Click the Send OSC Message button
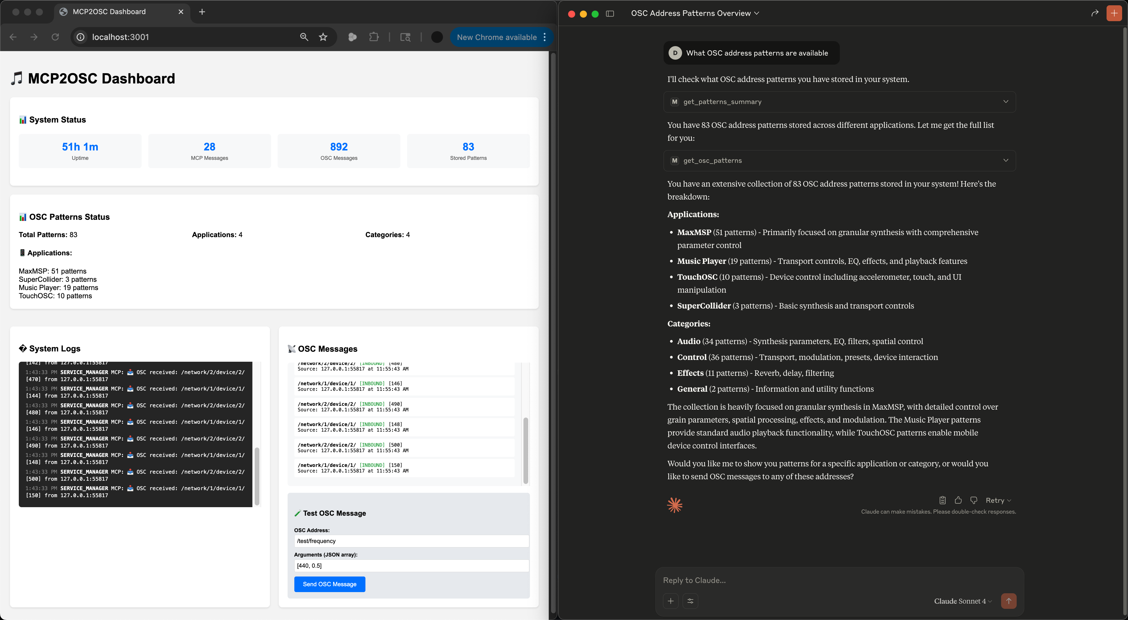 [x=329, y=584]
